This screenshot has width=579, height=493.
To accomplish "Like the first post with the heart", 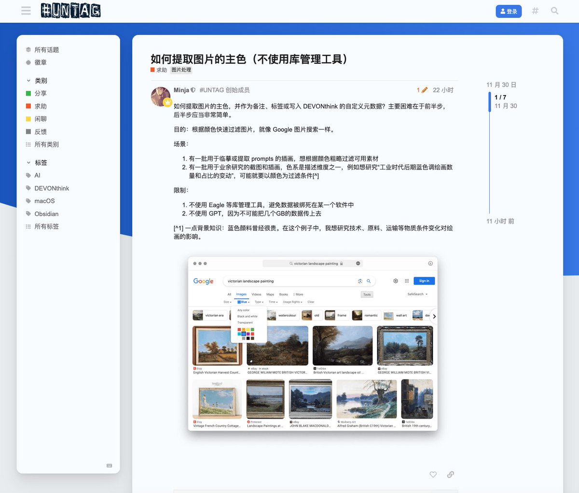I will coord(433,475).
